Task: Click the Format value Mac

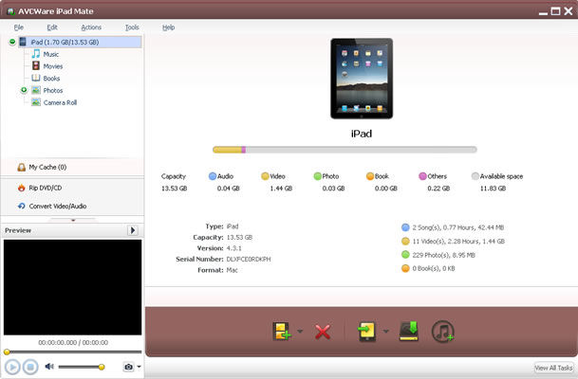Action: pyautogui.click(x=232, y=270)
